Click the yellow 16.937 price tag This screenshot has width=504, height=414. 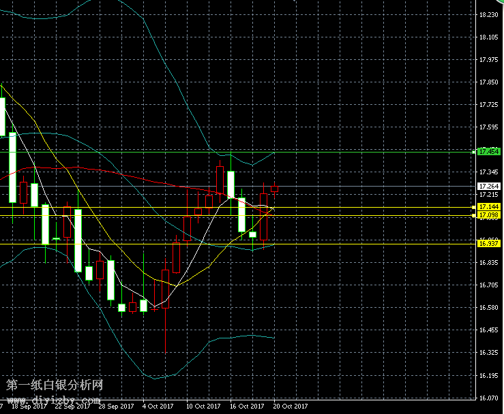pos(489,242)
